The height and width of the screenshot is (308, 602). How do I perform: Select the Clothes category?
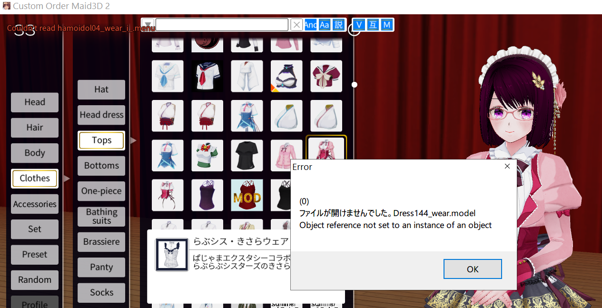35,179
